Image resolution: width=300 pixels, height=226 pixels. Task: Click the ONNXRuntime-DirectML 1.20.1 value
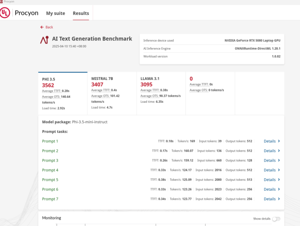tap(257, 49)
